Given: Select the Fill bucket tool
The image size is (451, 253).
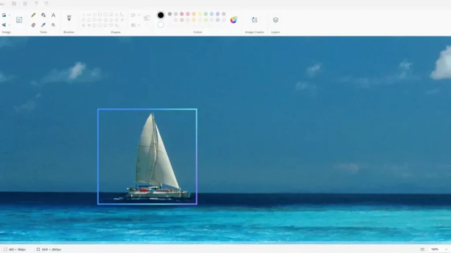Looking at the screenshot, I should pos(43,15).
